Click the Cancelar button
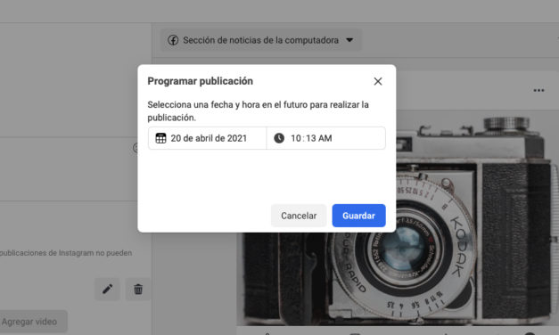Screen dimensions: 559x335 [299, 216]
